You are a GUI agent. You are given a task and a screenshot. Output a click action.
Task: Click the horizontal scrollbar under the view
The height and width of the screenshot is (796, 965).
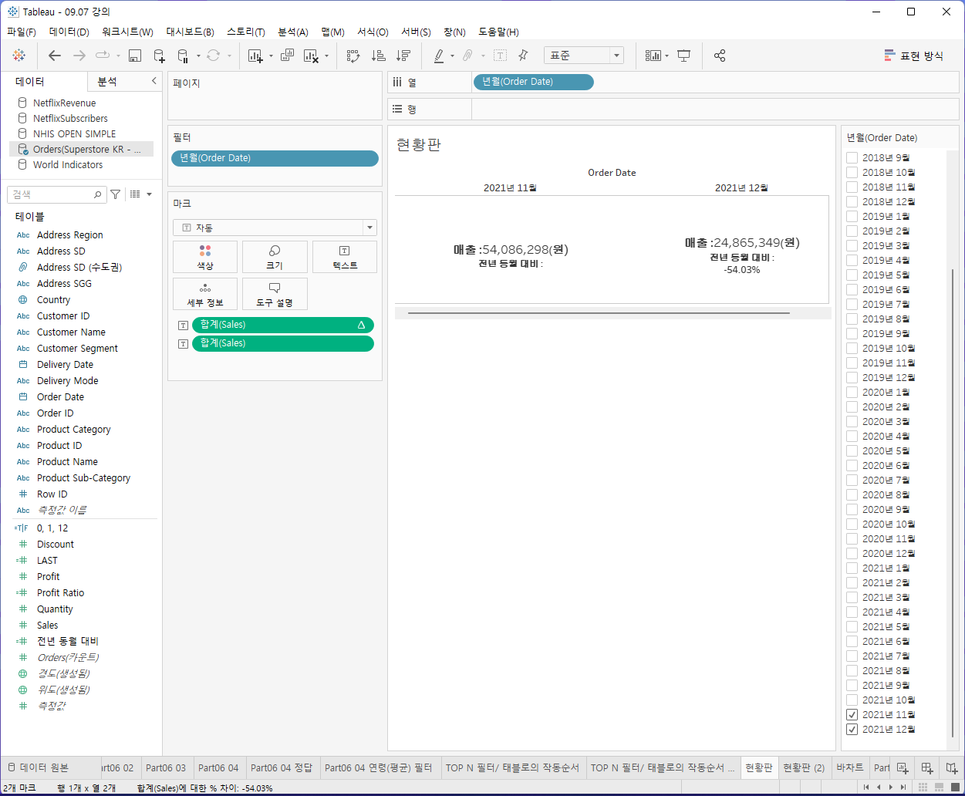click(x=599, y=313)
